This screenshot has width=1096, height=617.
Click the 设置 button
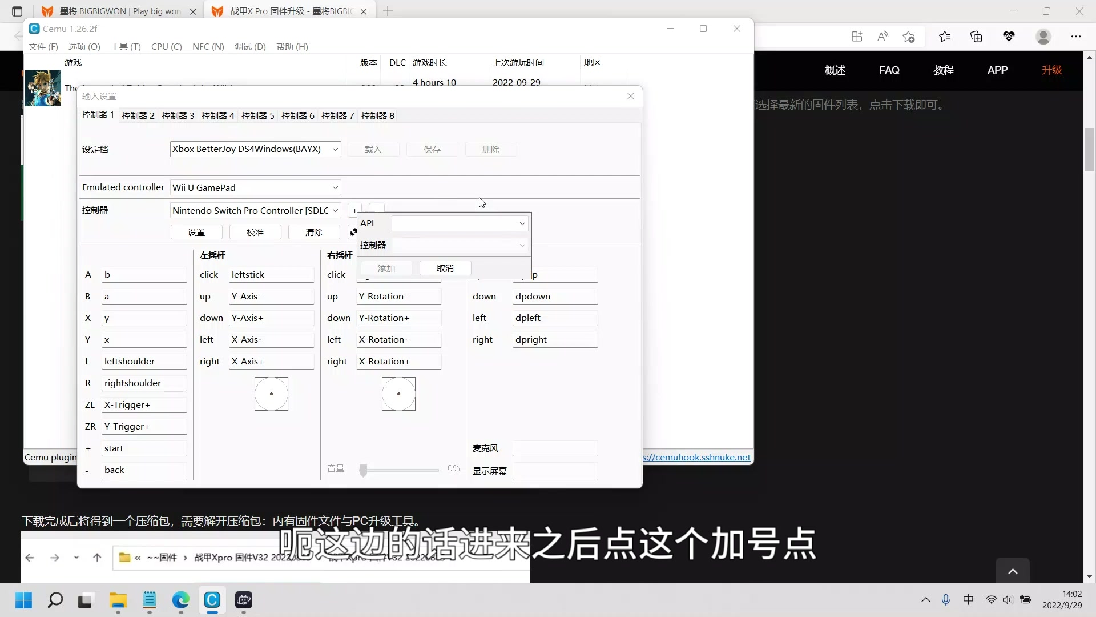click(196, 232)
